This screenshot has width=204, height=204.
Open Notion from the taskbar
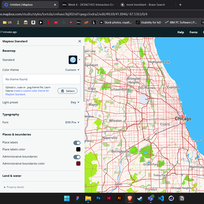click(182, 198)
